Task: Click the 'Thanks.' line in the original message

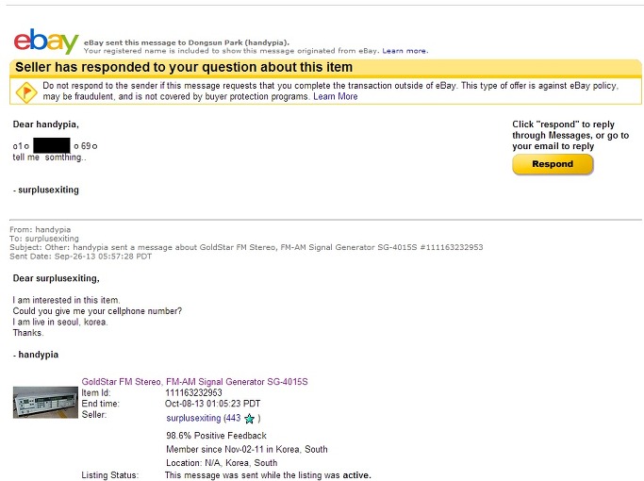Action: [x=28, y=333]
